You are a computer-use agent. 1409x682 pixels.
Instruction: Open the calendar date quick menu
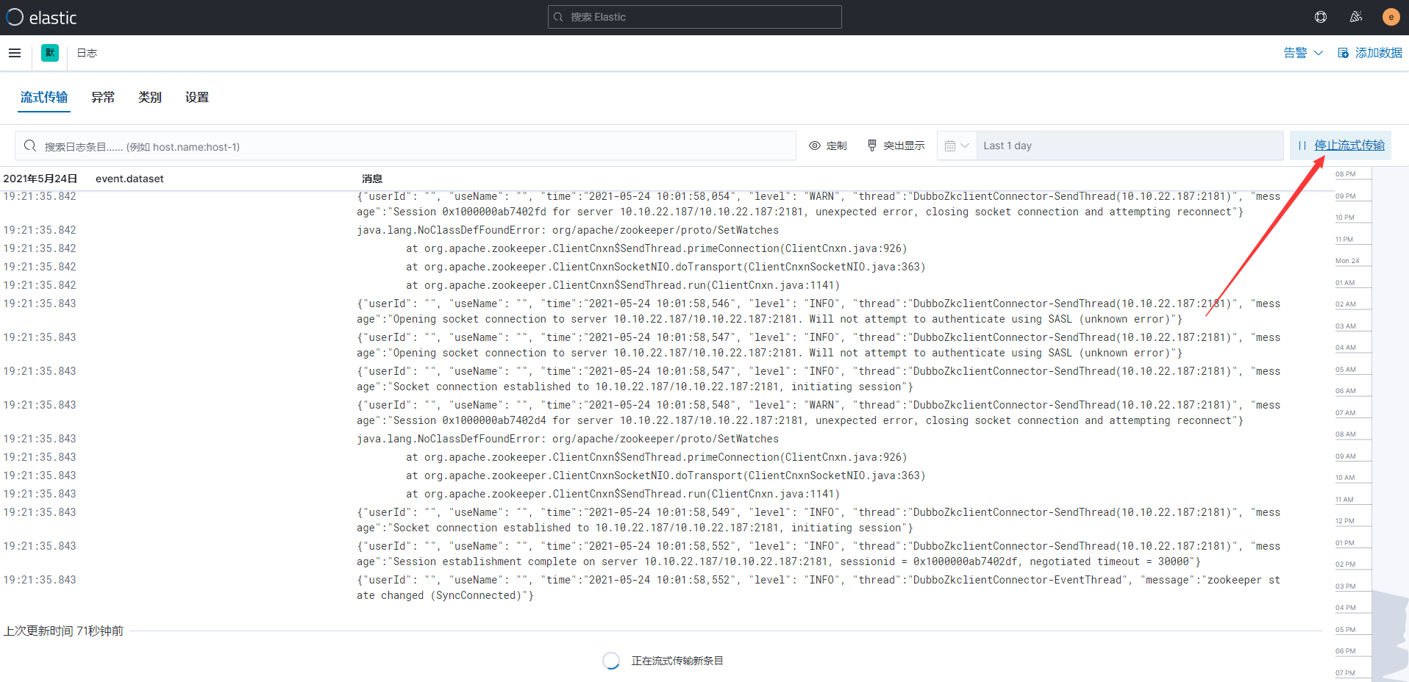[x=957, y=146]
